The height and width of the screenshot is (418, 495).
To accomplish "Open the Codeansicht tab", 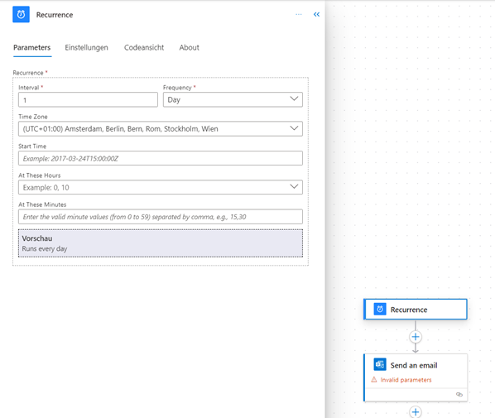I will [x=144, y=48].
